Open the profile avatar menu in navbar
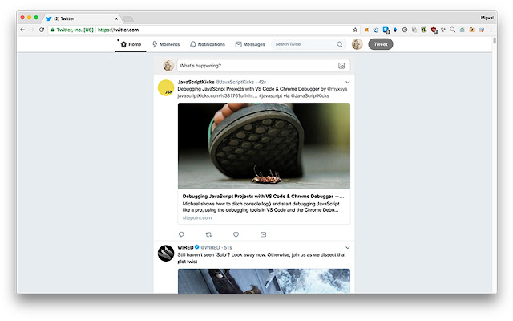The width and height of the screenshot is (513, 321). click(357, 44)
